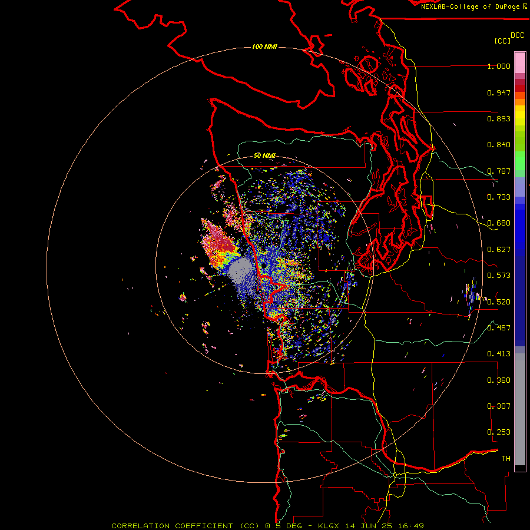Image resolution: width=530 pixels, height=530 pixels.
Task: Click the 0.467 colorbar value
Action: point(499,327)
